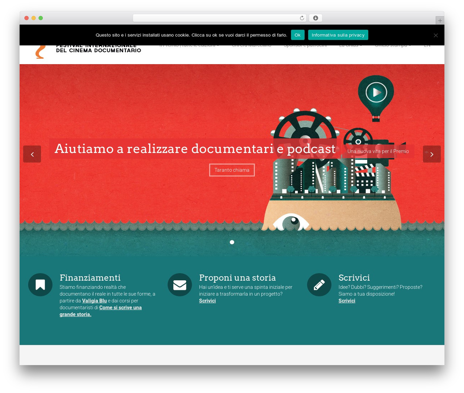The height and width of the screenshot is (393, 464).
Task: Open Informativa sulla privacy
Action: (338, 35)
